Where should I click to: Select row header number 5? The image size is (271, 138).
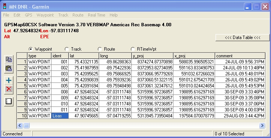[x=22, y=86]
